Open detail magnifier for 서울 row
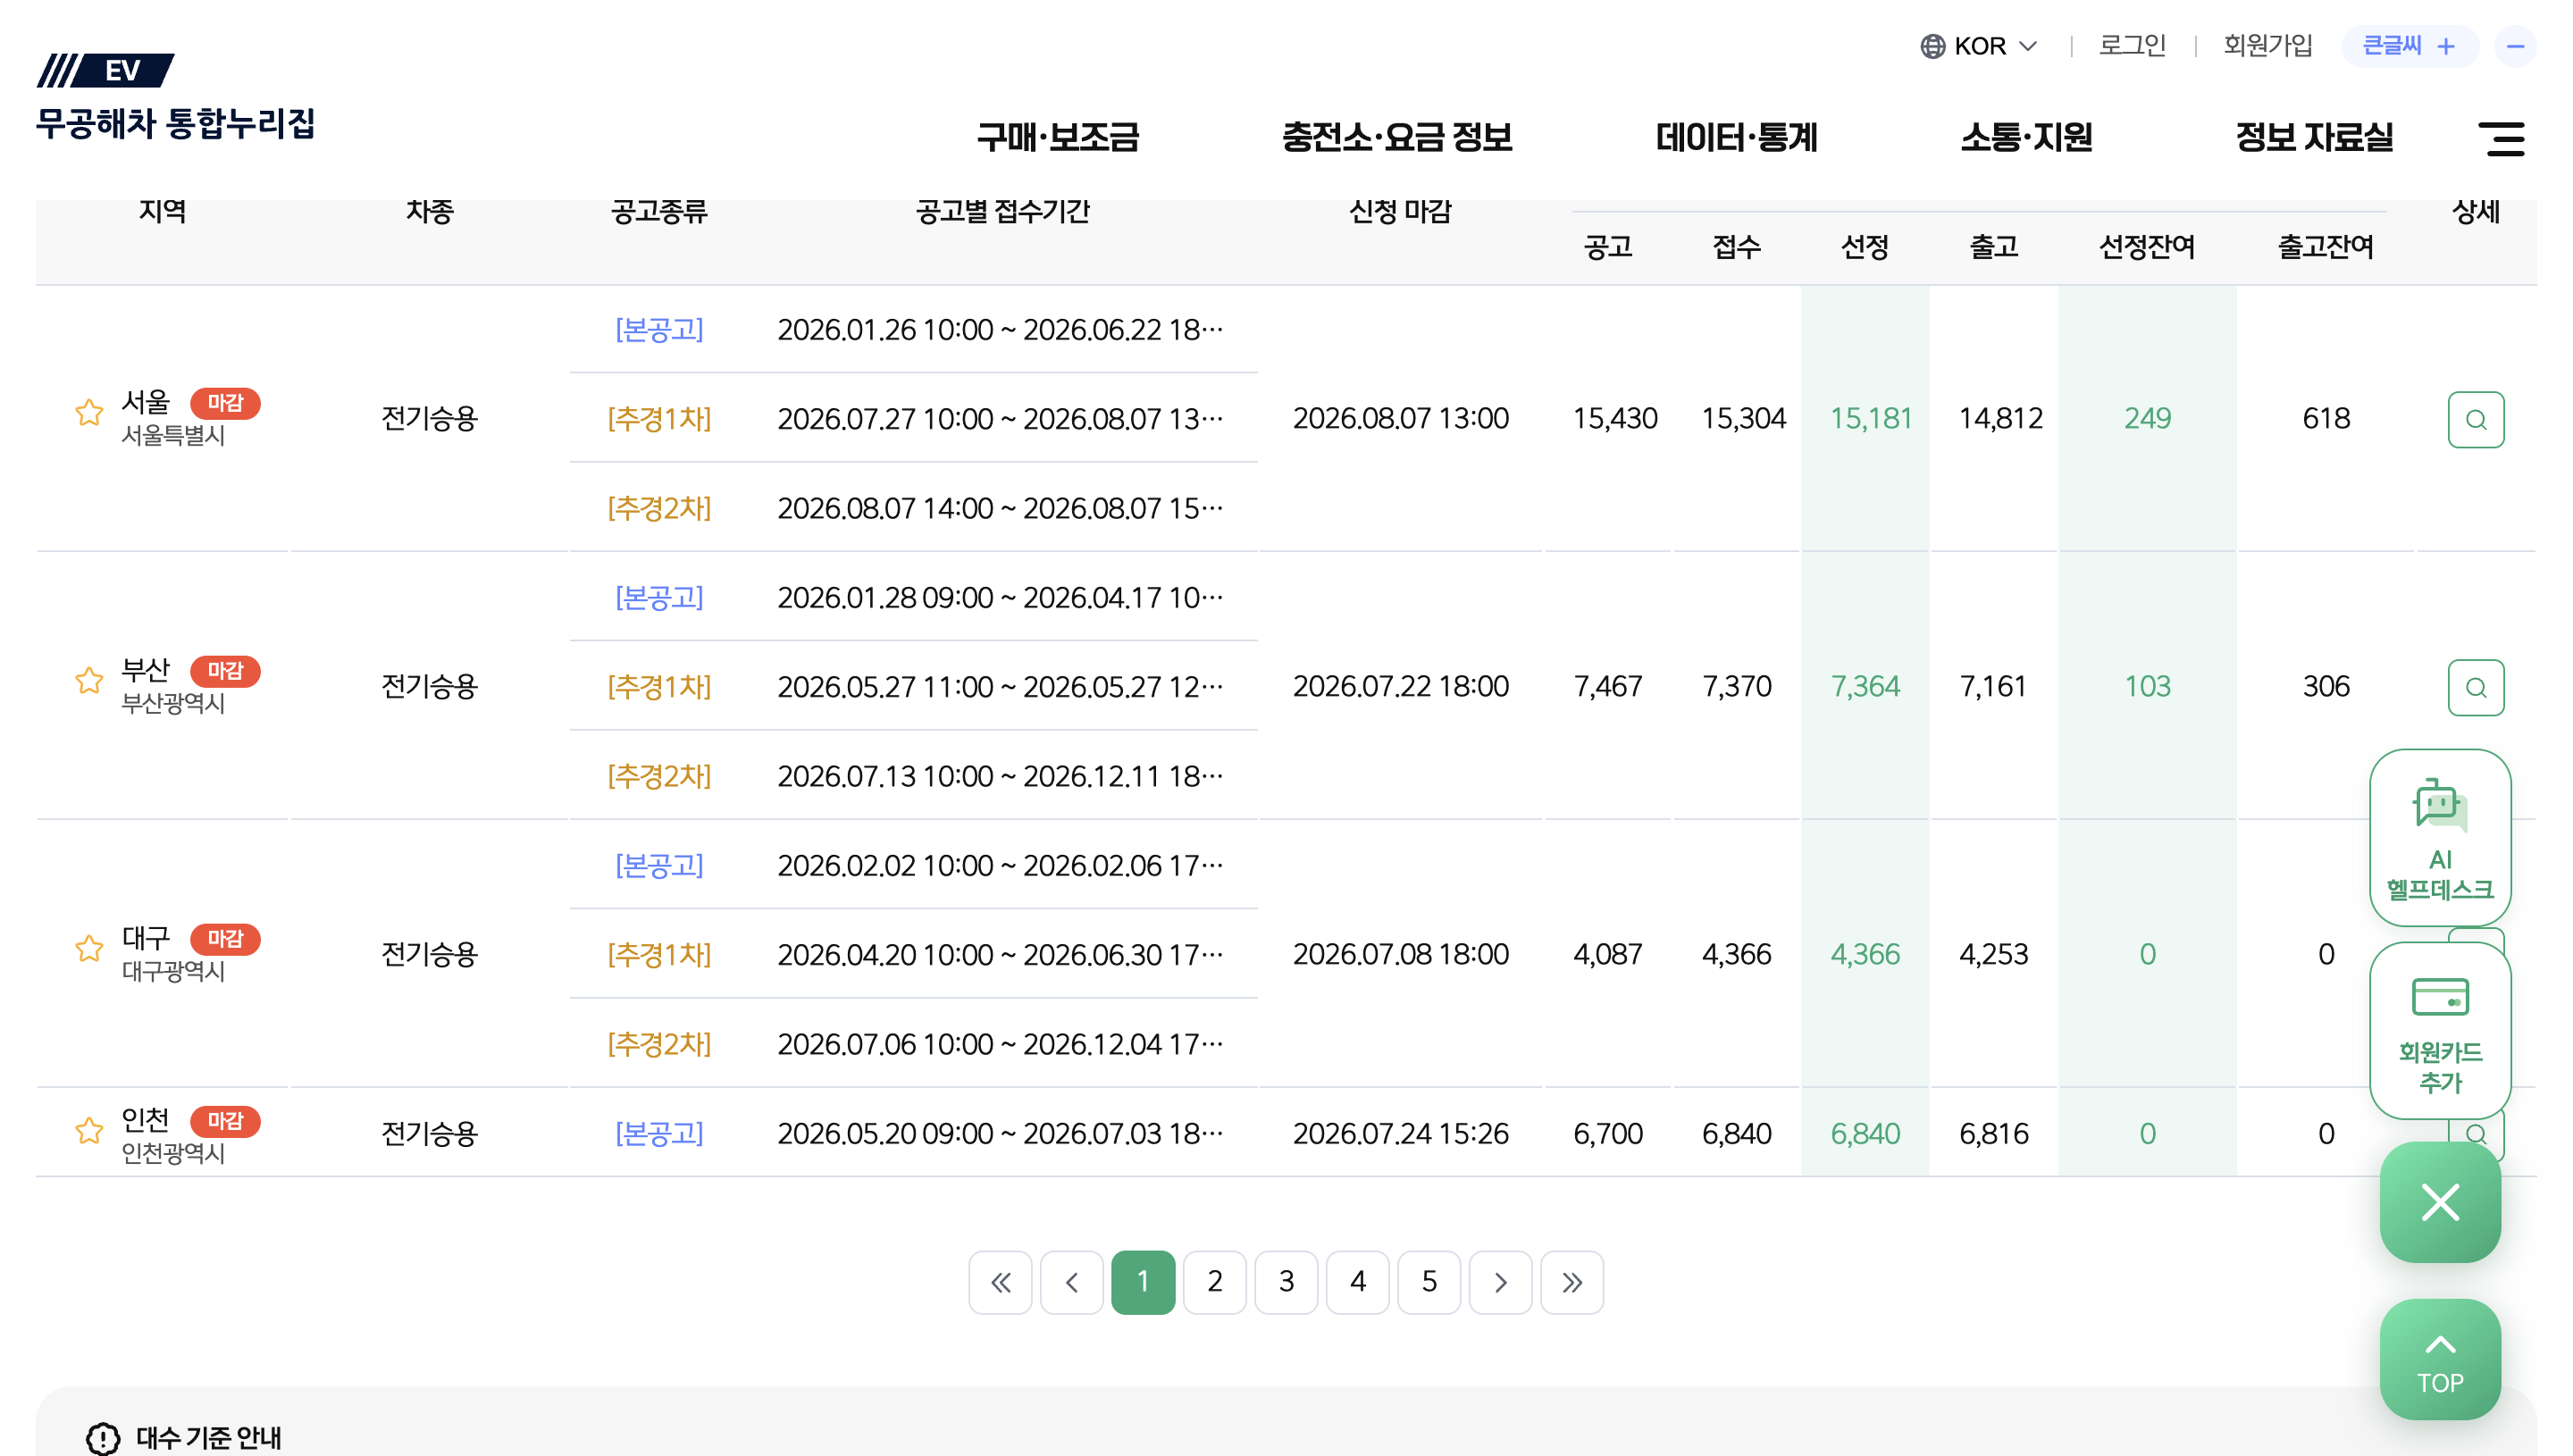This screenshot has width=2573, height=1456. pyautogui.click(x=2475, y=419)
